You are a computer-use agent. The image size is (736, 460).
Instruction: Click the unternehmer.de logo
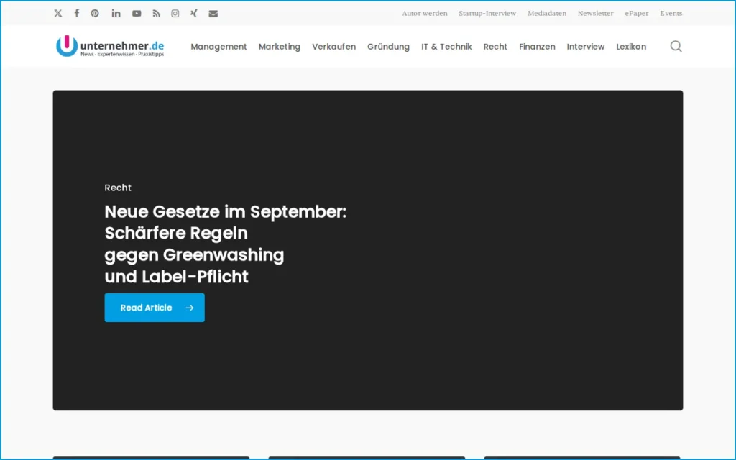click(110, 46)
